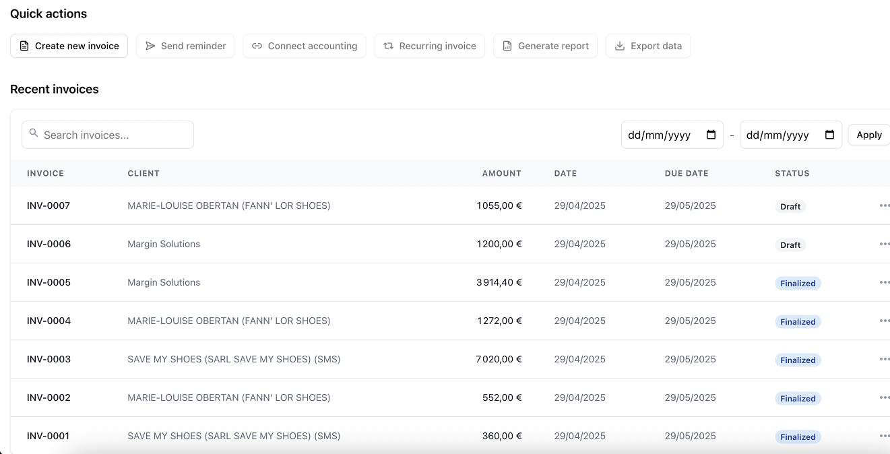
Task: Open actions menu for INV-0004
Action: [885, 321]
